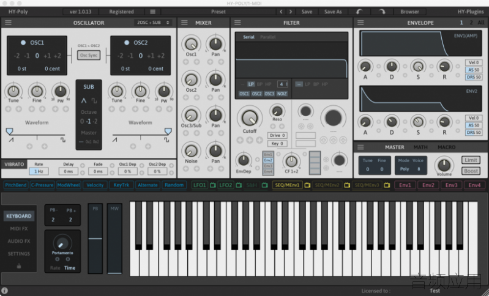
Task: Open the Filter section hamburger menu
Action: (237, 23)
